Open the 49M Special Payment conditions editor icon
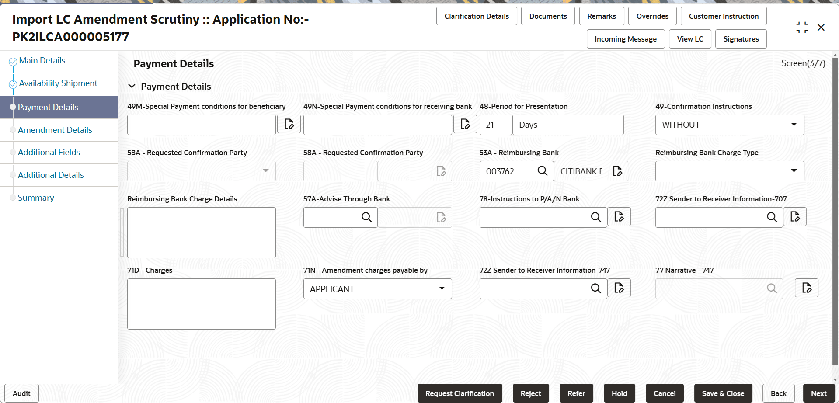Screen dimensions: 839x403 point(289,124)
